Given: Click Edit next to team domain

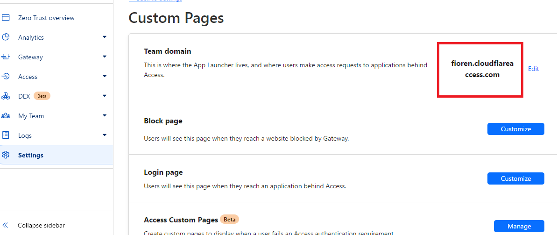Looking at the screenshot, I should pos(533,69).
